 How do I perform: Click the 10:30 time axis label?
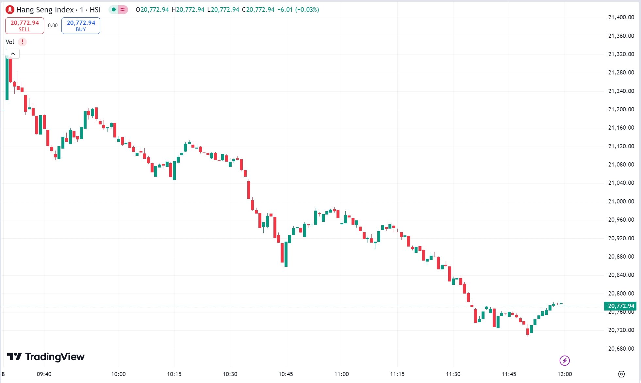230,374
